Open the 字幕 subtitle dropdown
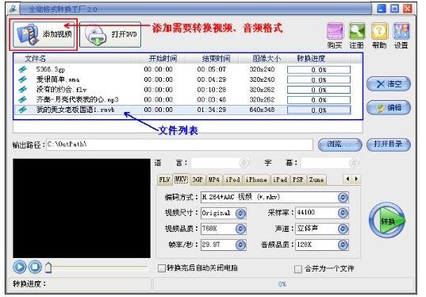The image size is (426, 297). 354,163
